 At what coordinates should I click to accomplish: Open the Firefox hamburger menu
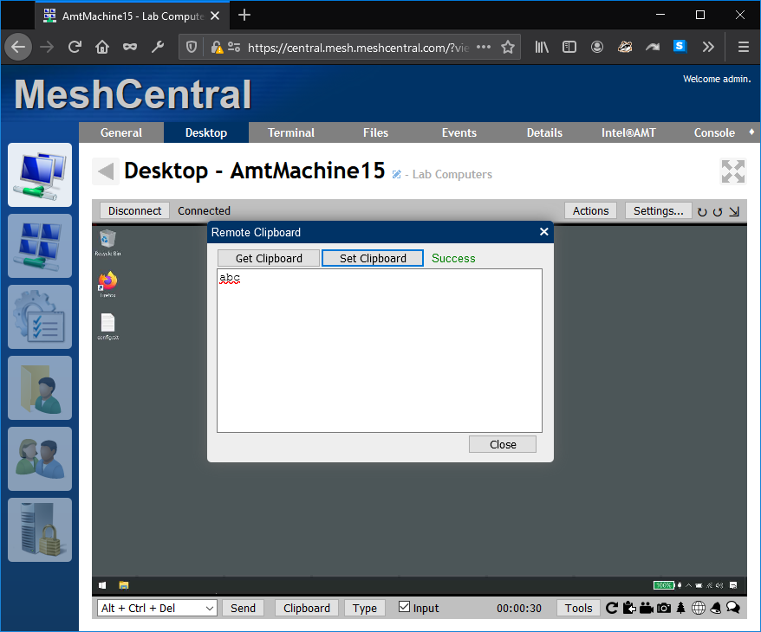[x=743, y=47]
